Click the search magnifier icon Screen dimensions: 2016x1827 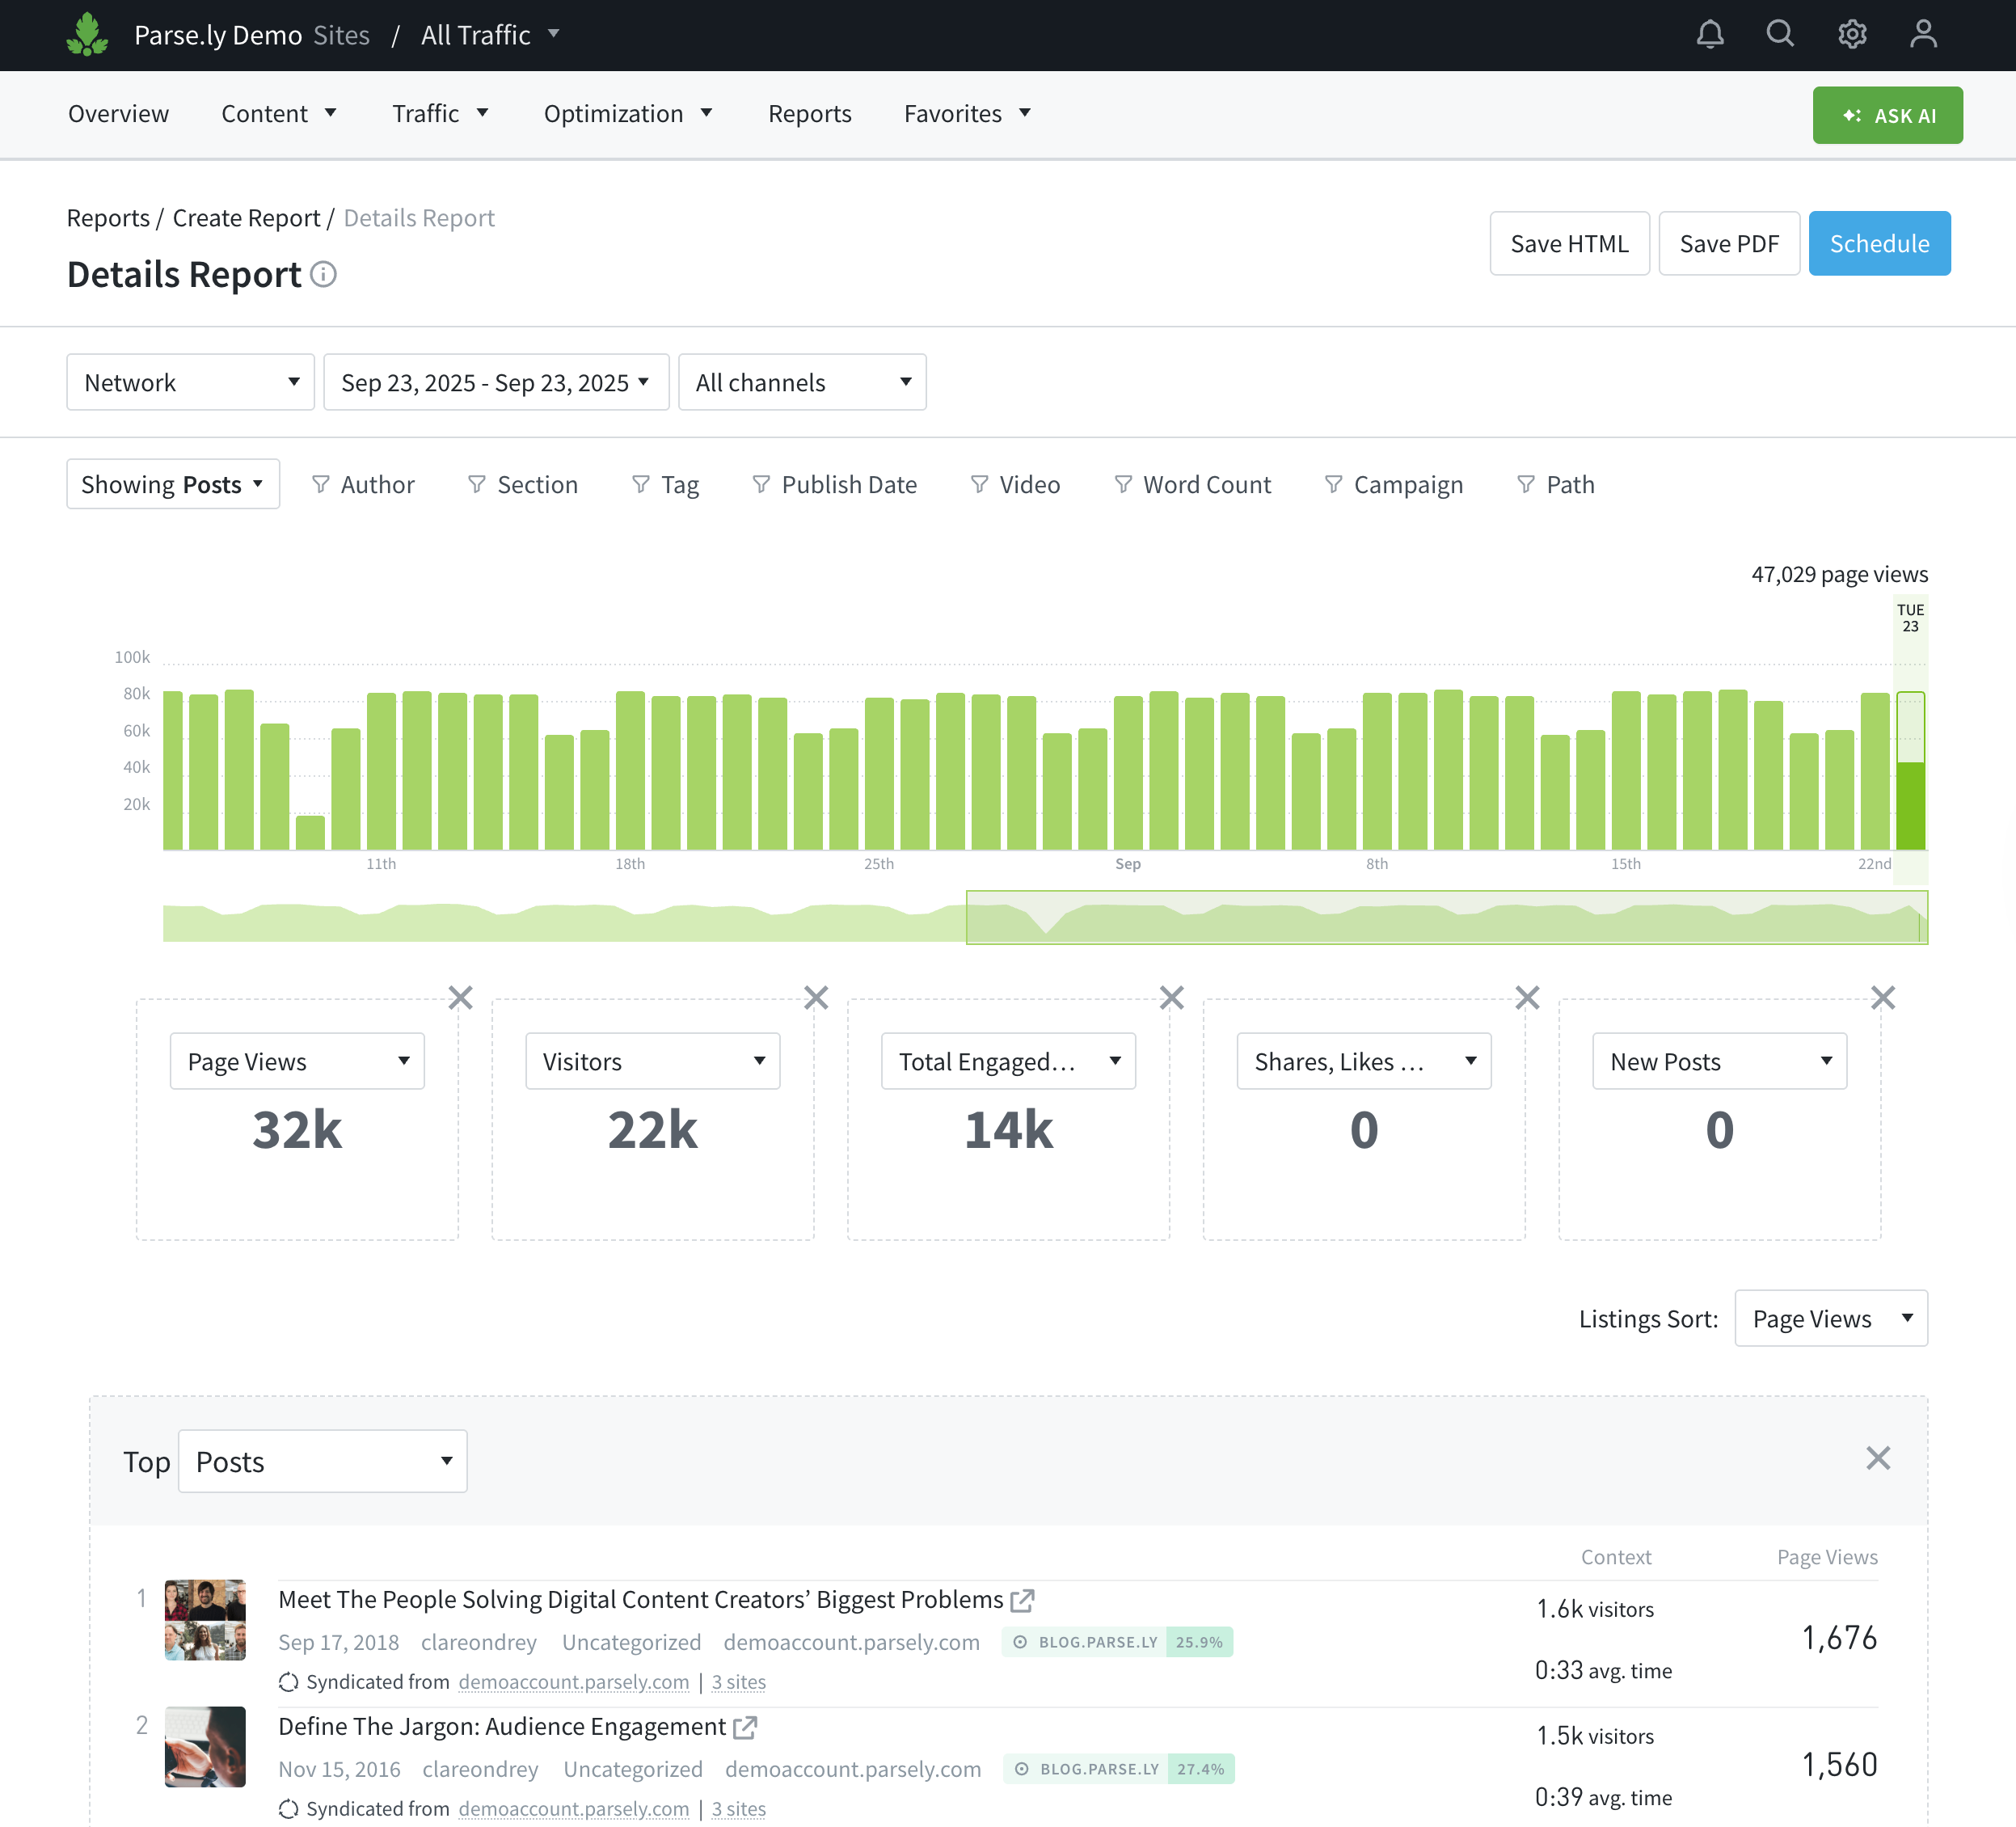point(1780,35)
